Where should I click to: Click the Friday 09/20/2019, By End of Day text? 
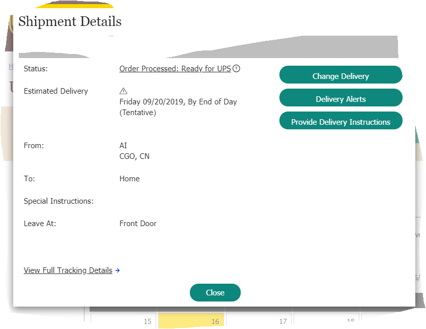pos(178,102)
